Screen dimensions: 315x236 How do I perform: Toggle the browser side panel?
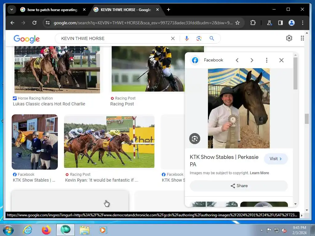pos(281,23)
